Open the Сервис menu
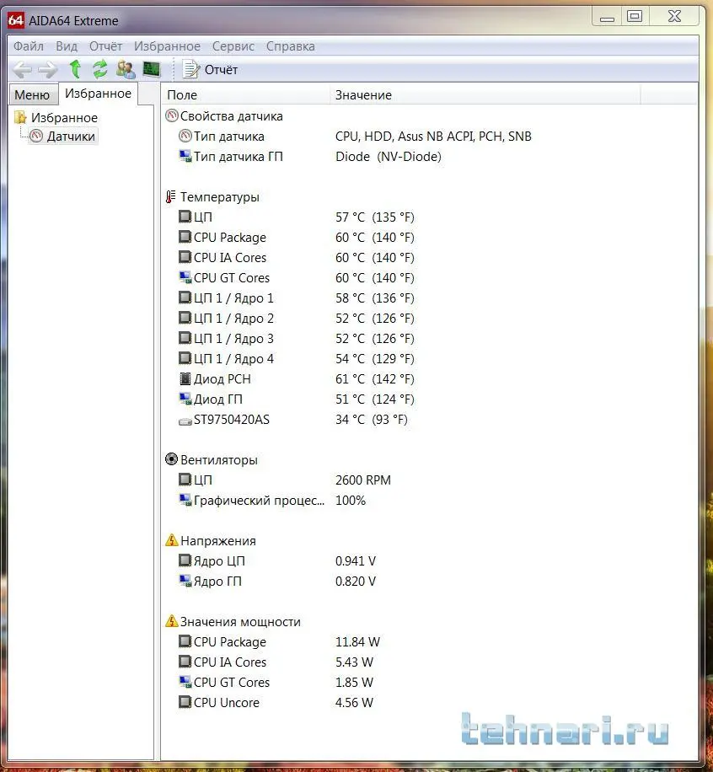Image resolution: width=713 pixels, height=772 pixels. [x=233, y=46]
